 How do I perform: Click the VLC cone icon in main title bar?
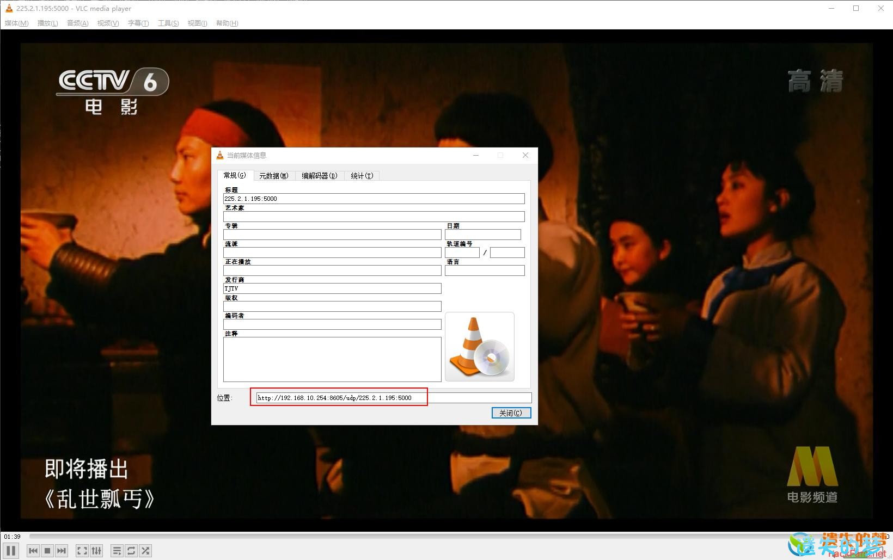click(9, 8)
